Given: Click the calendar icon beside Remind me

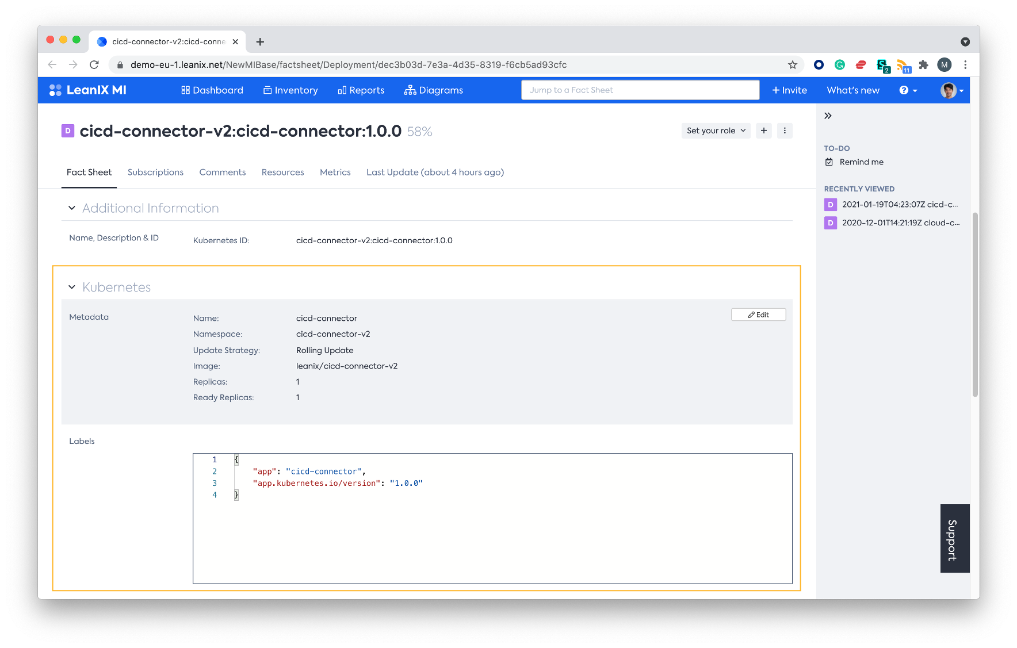Looking at the screenshot, I should 829,162.
